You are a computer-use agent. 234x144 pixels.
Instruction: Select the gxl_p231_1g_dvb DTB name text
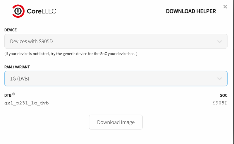click(27, 103)
